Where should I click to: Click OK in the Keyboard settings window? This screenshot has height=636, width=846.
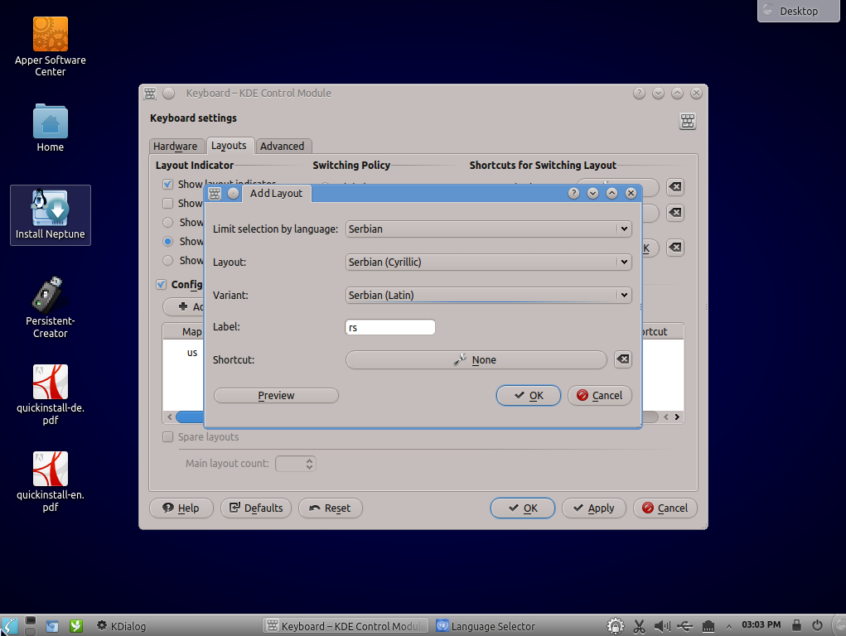click(x=522, y=508)
